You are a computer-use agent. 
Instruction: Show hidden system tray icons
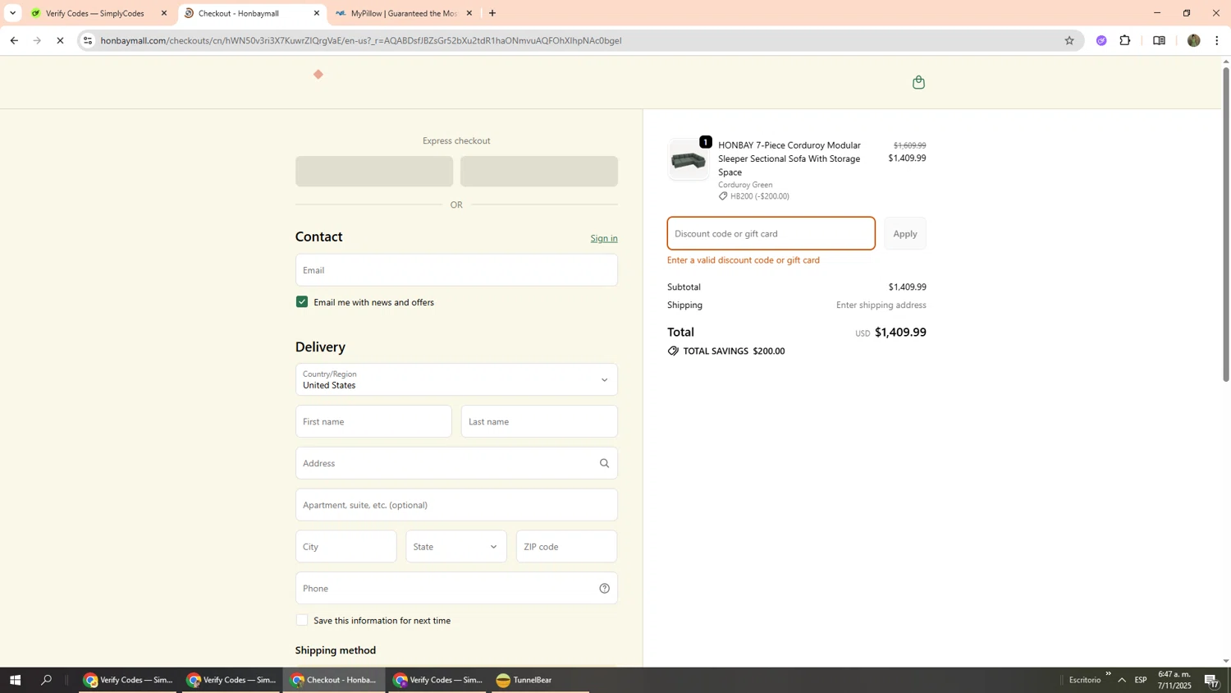pos(1122,680)
